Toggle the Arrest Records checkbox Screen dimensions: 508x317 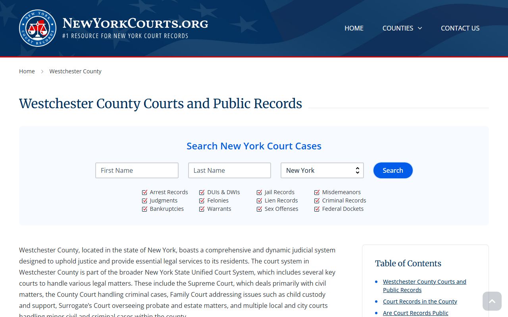144,192
